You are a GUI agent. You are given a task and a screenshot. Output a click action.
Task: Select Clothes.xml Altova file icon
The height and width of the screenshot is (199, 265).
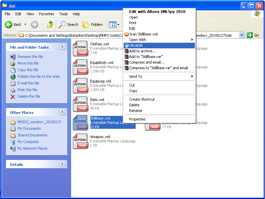pos(80,48)
